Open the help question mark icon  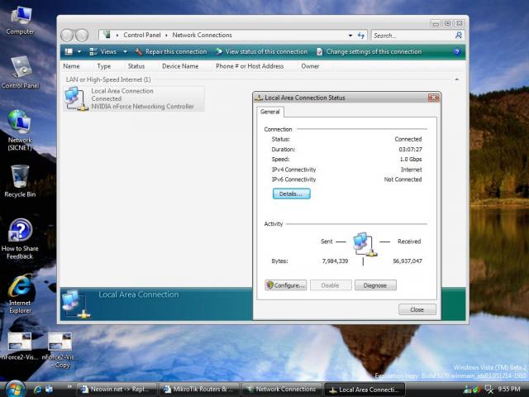coord(457,51)
